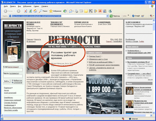
Task: Open 'Рейтинг блогов' top link
Action: [x=81, y=22]
